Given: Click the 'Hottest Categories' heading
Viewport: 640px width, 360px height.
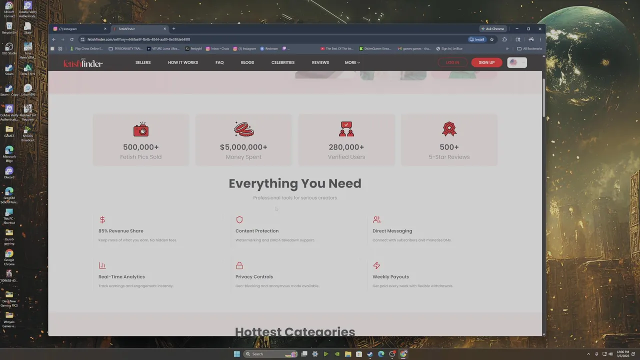Looking at the screenshot, I should tap(295, 331).
